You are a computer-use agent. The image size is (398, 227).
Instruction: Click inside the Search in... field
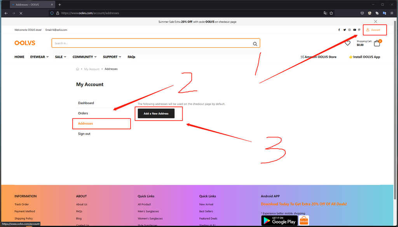coord(136,43)
